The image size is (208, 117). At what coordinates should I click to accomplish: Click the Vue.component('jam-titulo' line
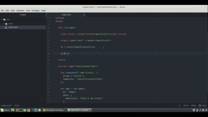click(x=79, y=73)
